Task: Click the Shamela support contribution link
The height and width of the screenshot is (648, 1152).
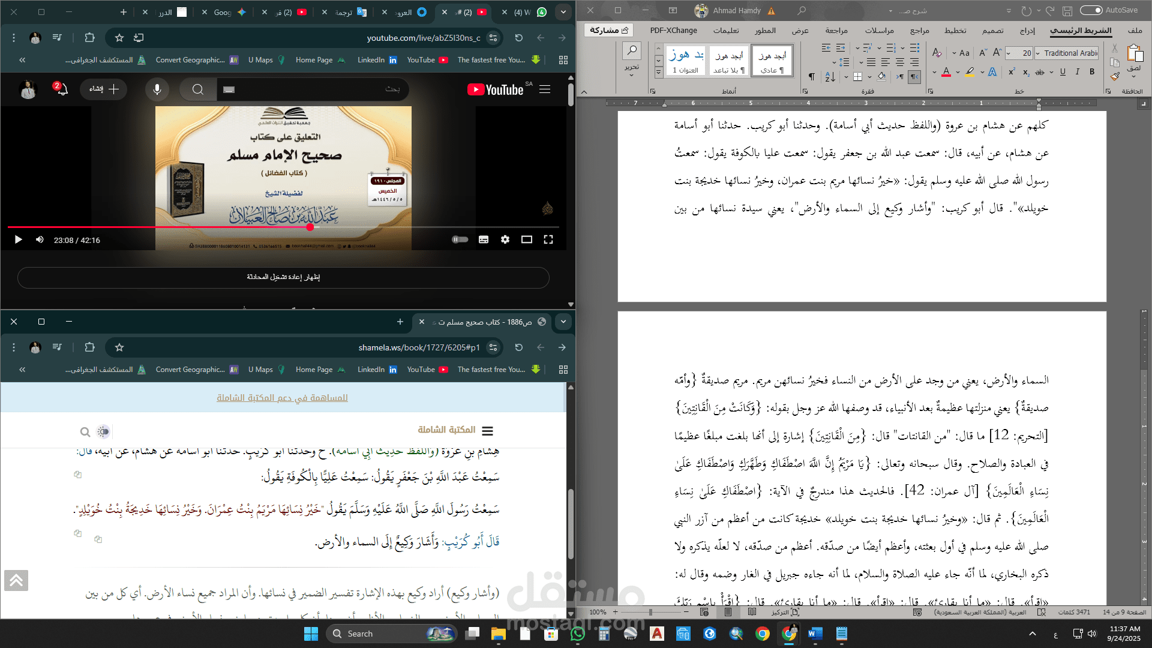Action: coord(282,398)
